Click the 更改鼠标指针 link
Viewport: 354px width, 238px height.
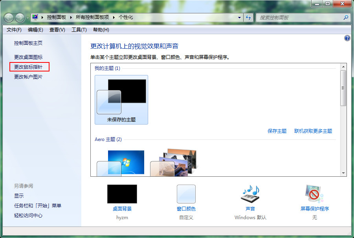click(x=28, y=67)
